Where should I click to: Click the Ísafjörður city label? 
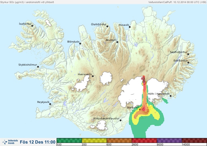pyautogui.click(x=25, y=24)
